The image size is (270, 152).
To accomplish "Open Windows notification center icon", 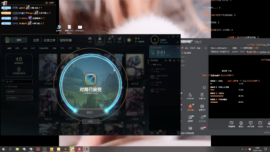I will pos(265,149).
